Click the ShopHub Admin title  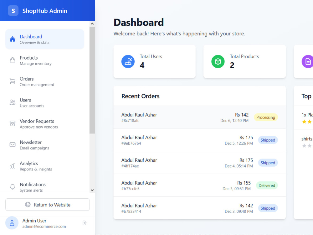coord(45,11)
